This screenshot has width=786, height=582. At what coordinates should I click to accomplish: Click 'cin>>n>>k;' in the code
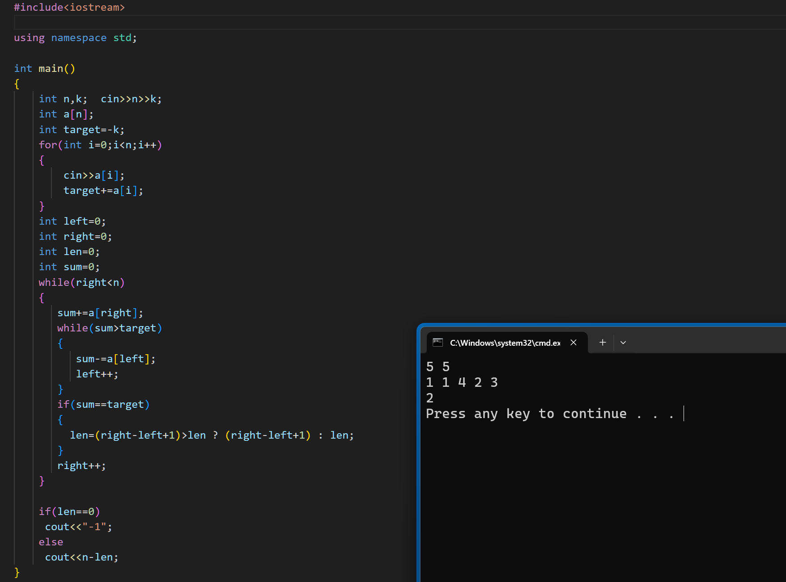131,99
